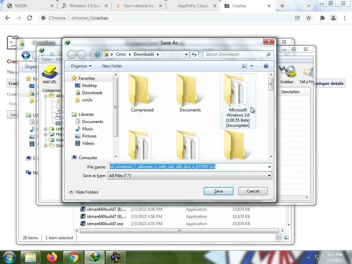Select Music library
The width and height of the screenshot is (352, 264).
point(88,129)
